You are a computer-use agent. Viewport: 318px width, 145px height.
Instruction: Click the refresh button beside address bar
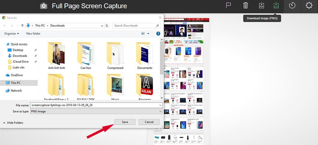coord(107,26)
